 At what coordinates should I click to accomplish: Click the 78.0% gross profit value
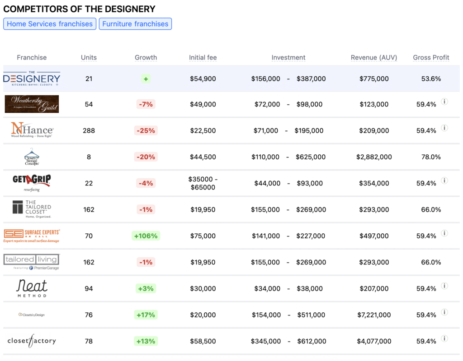pos(431,157)
